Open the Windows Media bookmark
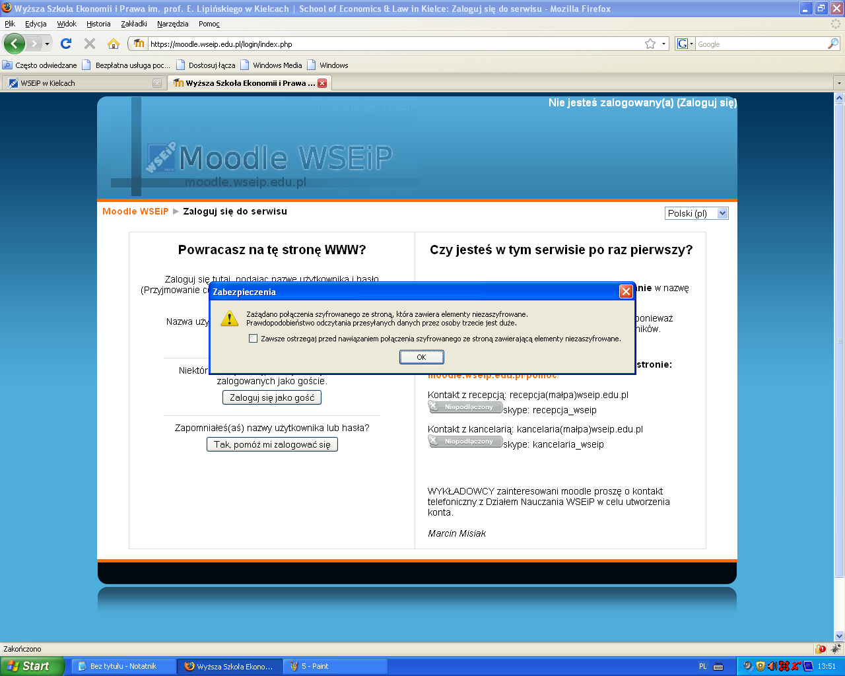The image size is (845, 676). (x=271, y=65)
